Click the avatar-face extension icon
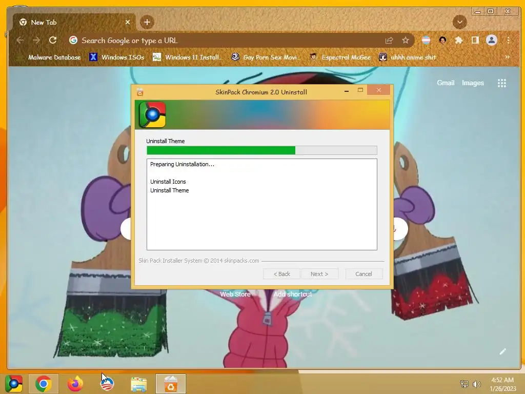525x394 pixels. [442, 41]
